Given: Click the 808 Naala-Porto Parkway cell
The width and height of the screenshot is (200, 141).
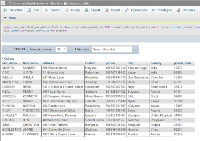Looking at the screenshot, I should 59,115.
